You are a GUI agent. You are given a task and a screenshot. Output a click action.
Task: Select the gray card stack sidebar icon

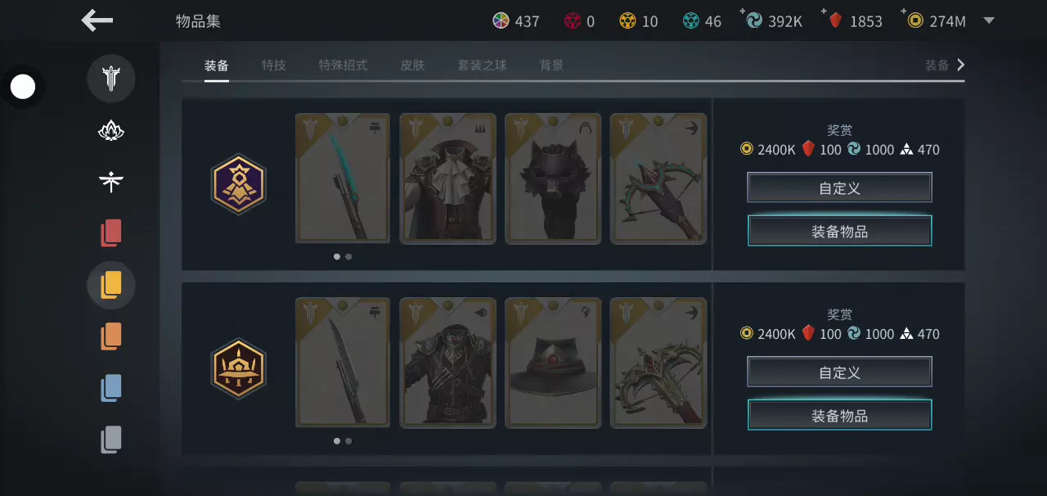tap(111, 440)
